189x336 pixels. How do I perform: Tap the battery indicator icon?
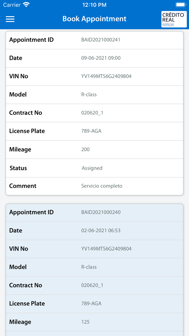(x=180, y=5)
